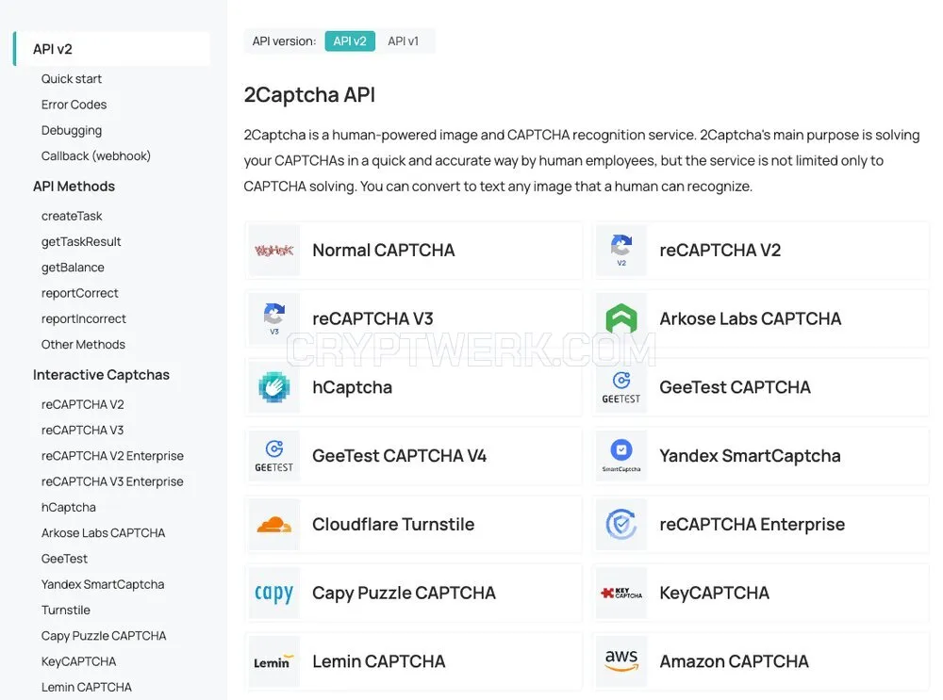Open the reCAPTCHA V3 card title

pos(372,318)
